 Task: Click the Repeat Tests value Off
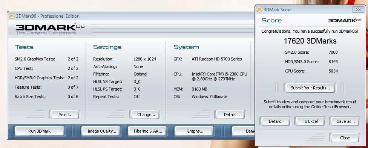(136, 97)
